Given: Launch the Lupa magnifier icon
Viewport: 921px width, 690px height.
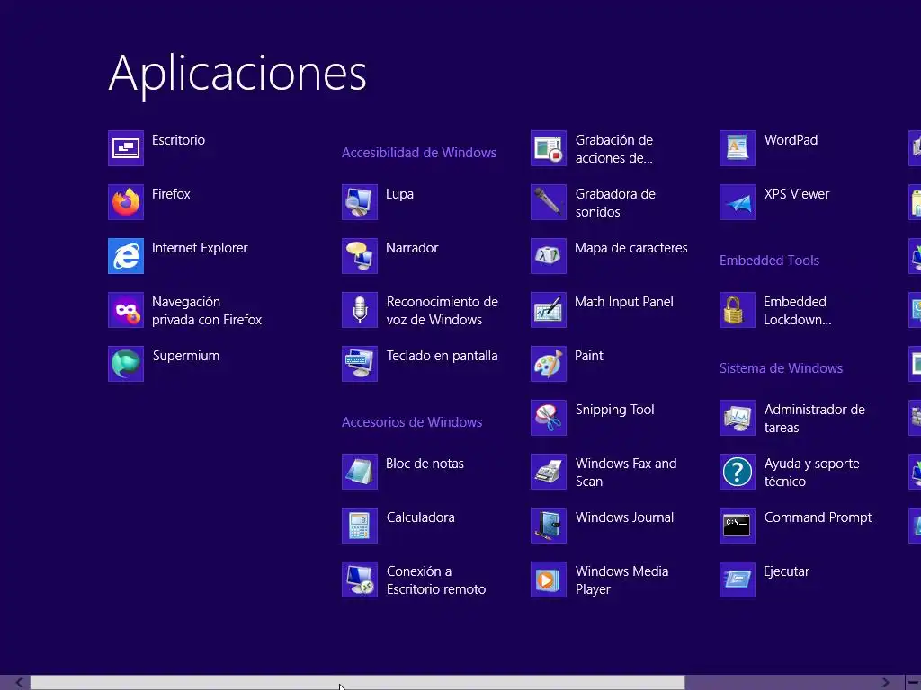Looking at the screenshot, I should 360,202.
